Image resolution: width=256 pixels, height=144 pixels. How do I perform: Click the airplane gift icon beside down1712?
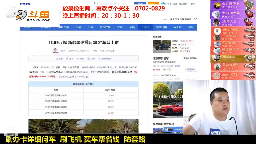[249, 76]
